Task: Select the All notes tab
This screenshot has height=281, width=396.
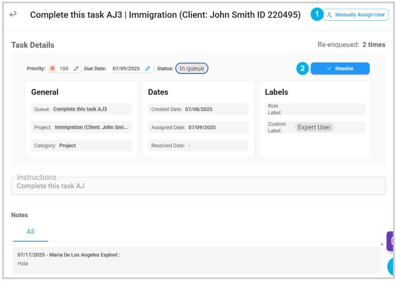Action: click(30, 232)
